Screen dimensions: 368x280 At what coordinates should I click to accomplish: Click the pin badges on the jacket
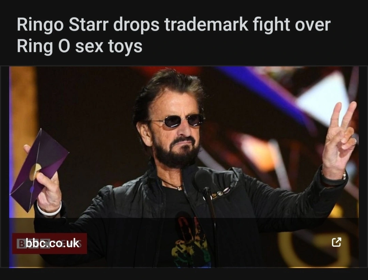coord(220,193)
